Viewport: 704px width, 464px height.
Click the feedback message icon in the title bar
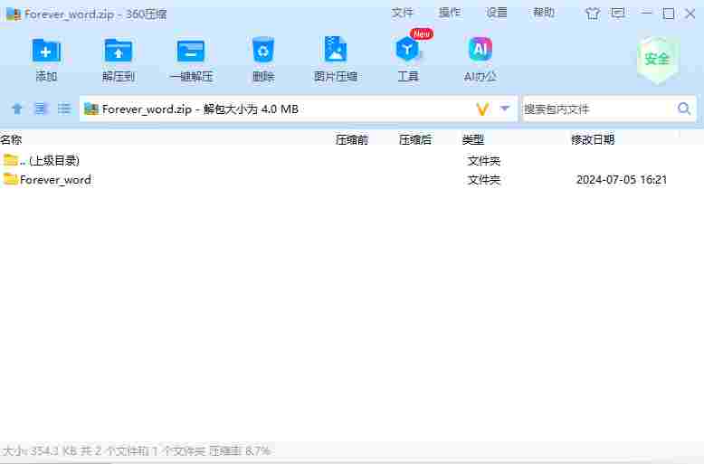tap(618, 13)
